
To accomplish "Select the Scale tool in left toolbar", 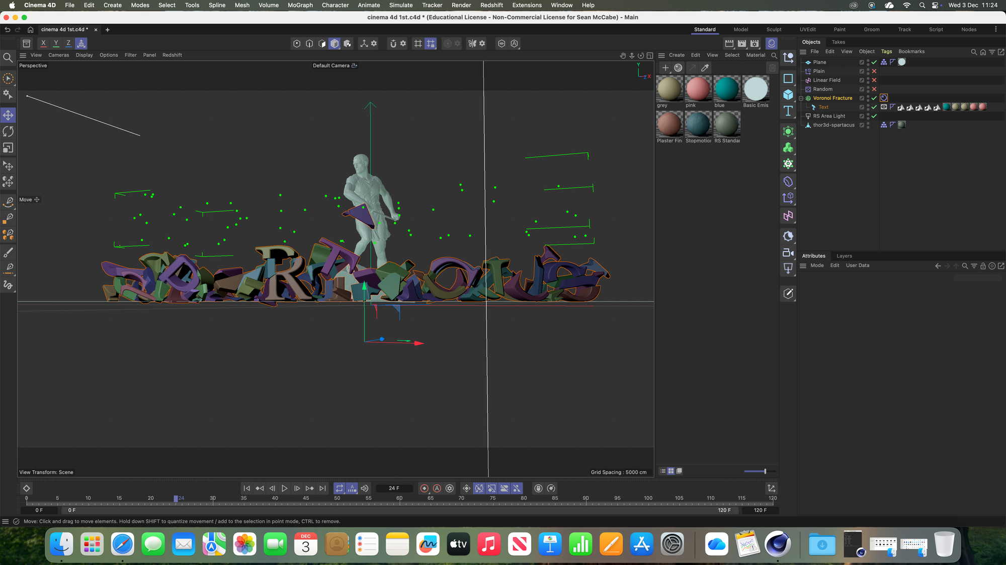I will 8,148.
